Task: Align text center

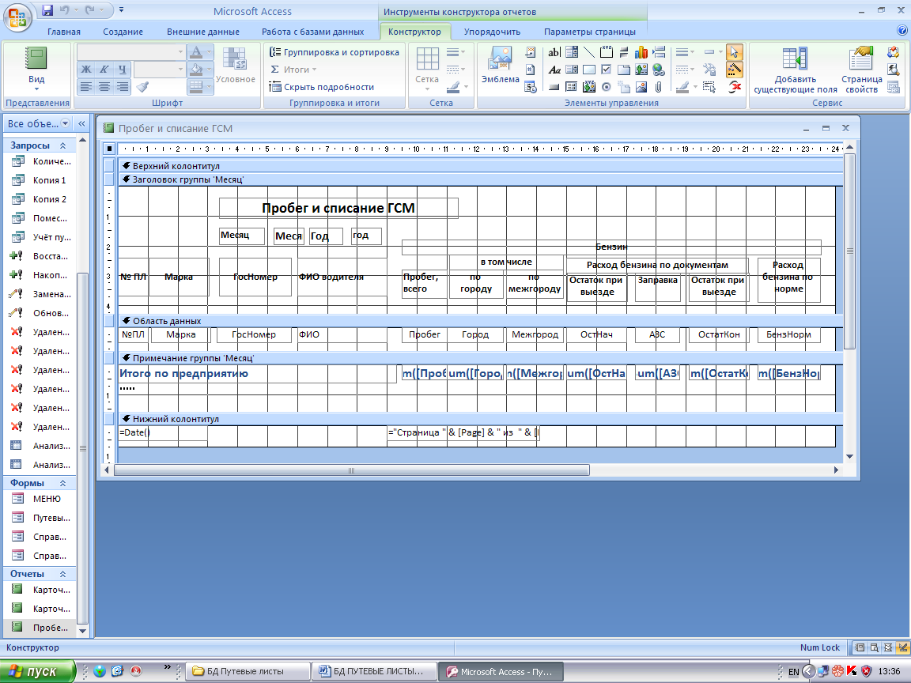Action: click(x=104, y=87)
